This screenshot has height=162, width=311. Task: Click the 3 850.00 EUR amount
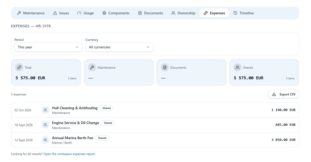[283, 140]
